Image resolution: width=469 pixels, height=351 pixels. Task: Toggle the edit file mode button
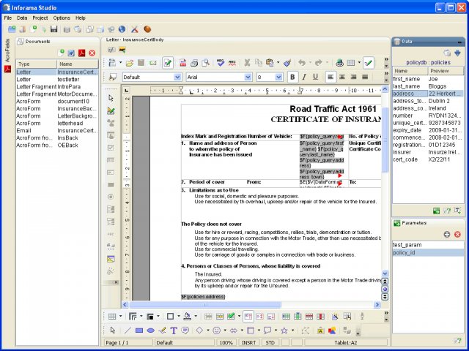tap(168, 63)
